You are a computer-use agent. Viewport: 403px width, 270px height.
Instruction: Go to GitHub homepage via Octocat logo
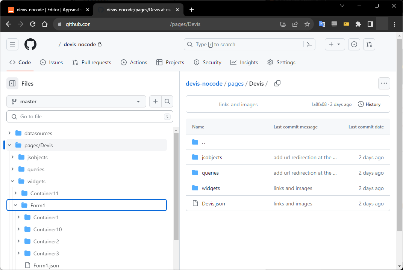point(30,44)
